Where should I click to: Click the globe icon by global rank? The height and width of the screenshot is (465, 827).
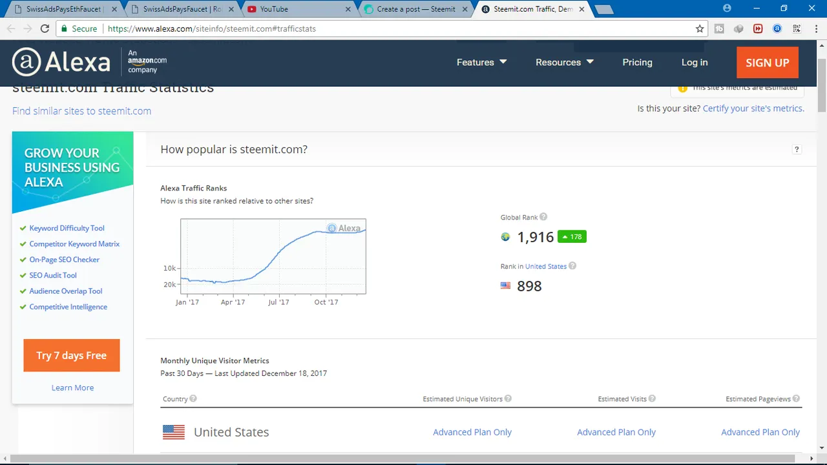click(x=505, y=237)
